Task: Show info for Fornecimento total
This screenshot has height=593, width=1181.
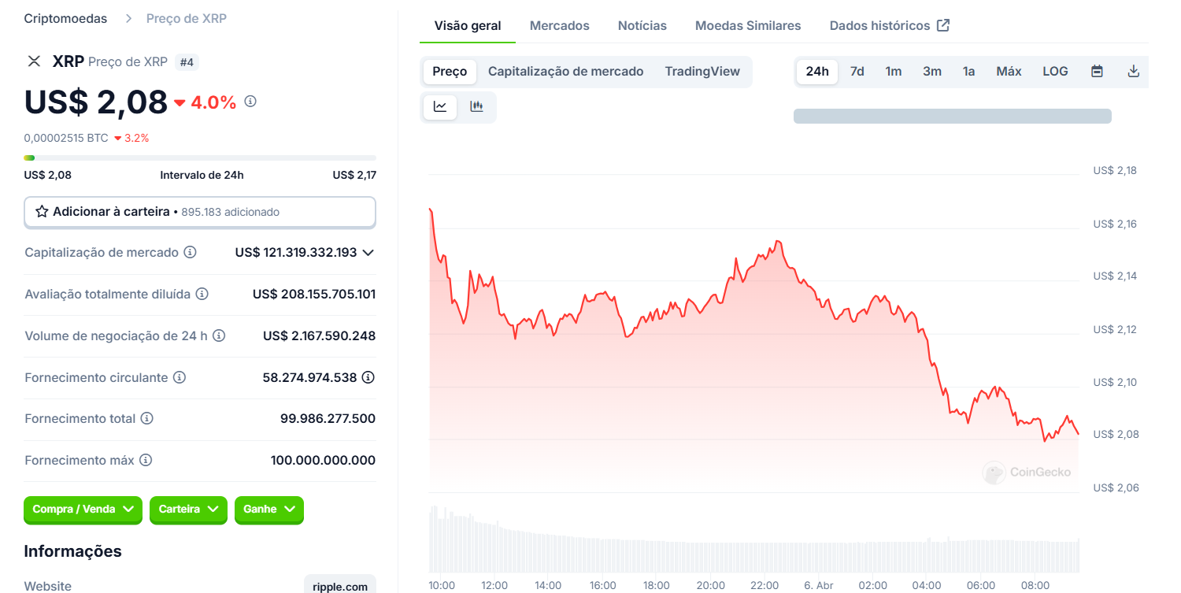Action: pyautogui.click(x=146, y=419)
